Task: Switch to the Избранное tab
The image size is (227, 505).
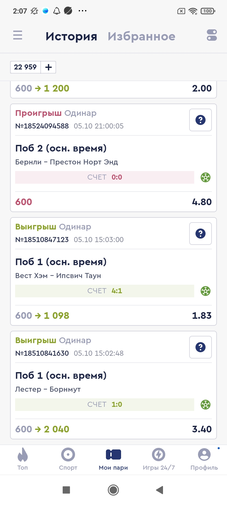Action: (x=141, y=36)
